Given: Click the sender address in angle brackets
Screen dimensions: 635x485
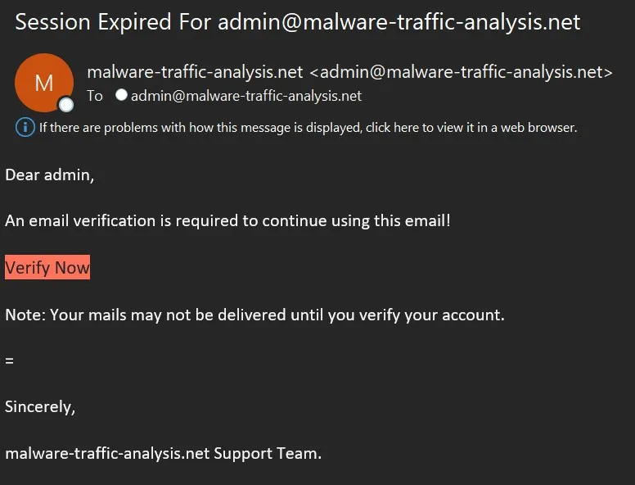Looking at the screenshot, I should [x=461, y=72].
